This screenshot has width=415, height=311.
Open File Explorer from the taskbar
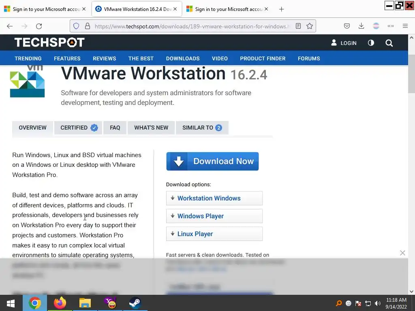point(85,303)
